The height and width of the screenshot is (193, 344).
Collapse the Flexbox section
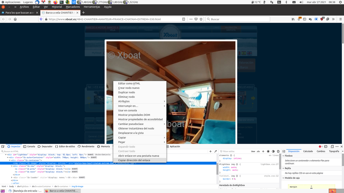click(283, 156)
